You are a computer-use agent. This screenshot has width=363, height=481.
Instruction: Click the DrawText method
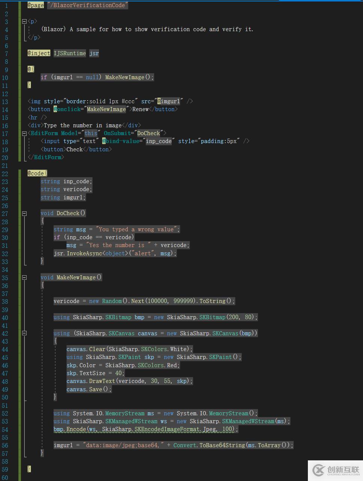click(102, 381)
